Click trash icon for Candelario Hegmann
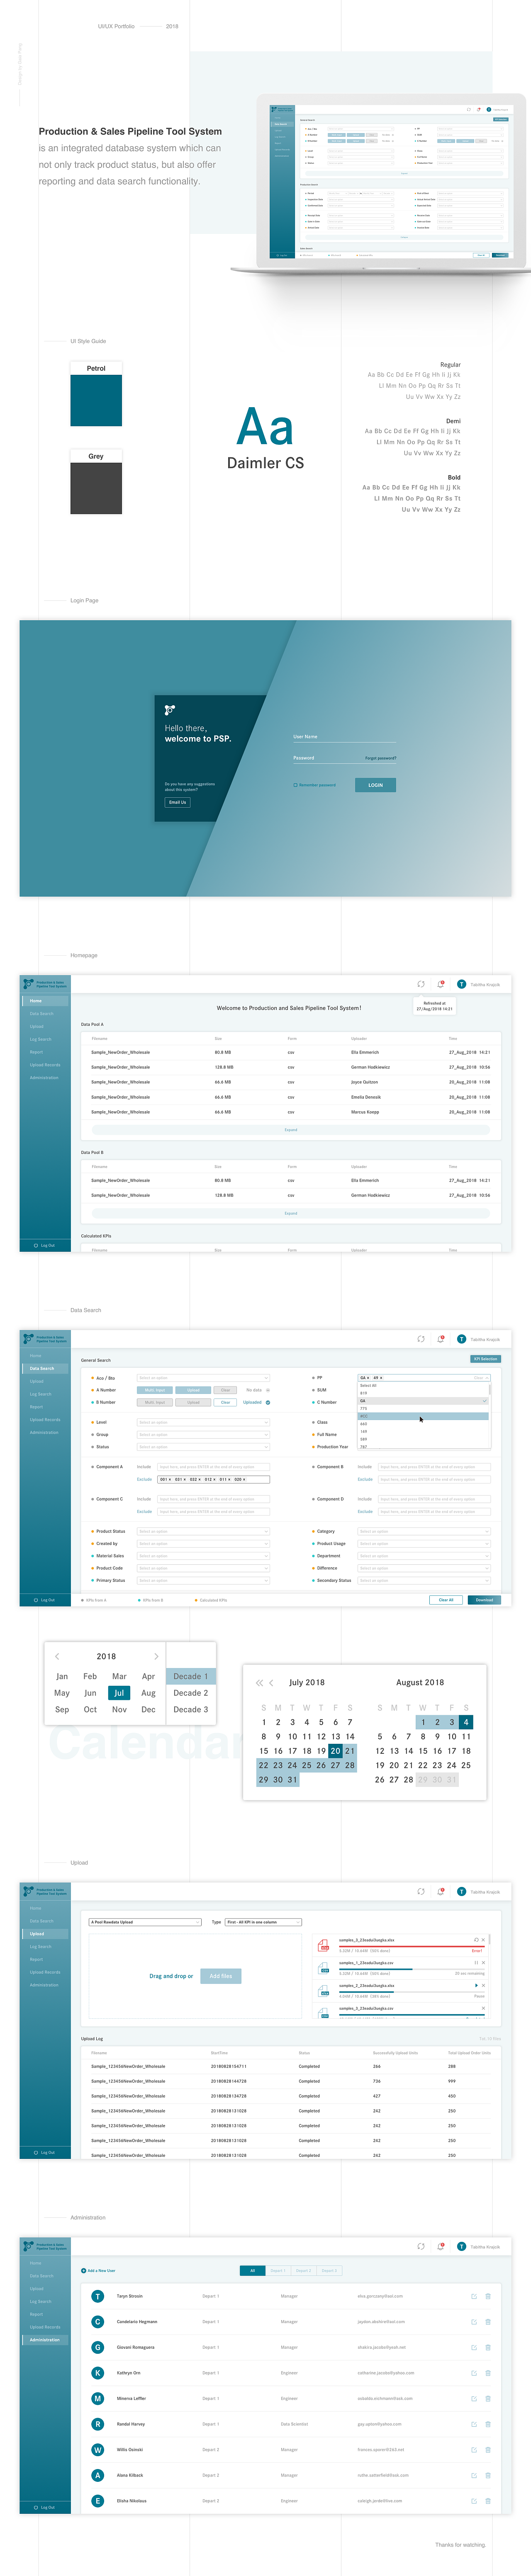The image size is (531, 2576). click(487, 2321)
